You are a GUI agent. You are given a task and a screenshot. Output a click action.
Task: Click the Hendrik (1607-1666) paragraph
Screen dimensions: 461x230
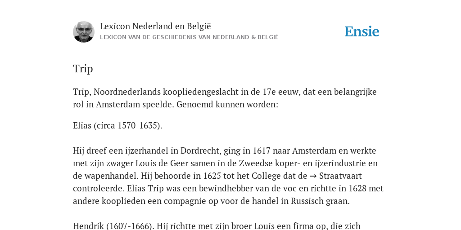[217, 226]
